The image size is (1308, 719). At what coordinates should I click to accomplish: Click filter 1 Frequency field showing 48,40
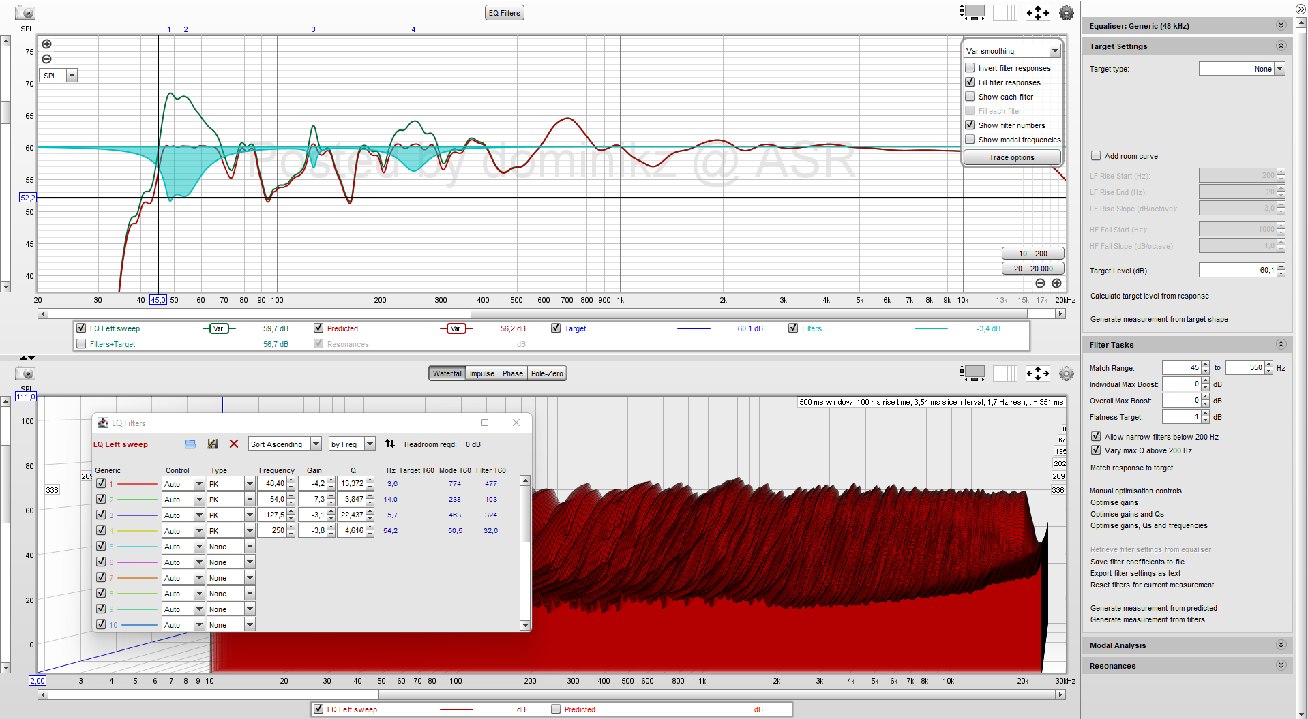272,483
